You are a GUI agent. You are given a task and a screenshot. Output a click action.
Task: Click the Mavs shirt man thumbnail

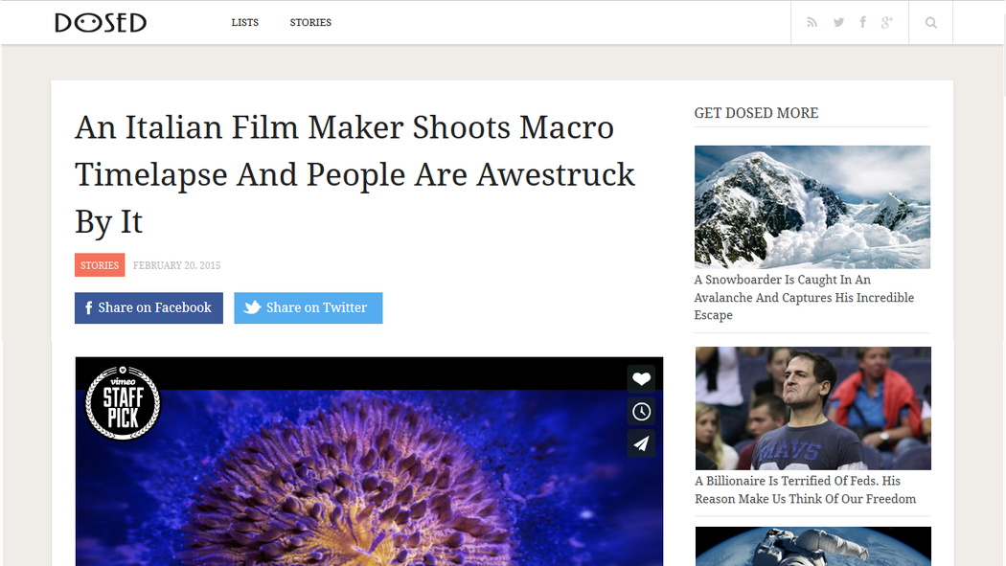(x=812, y=408)
